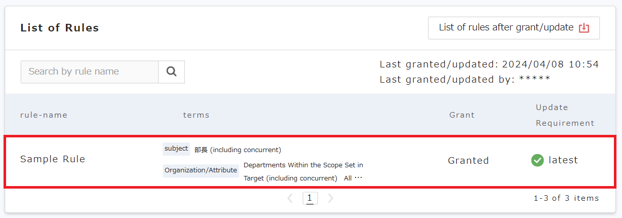Screen dimensions: 622x218
Task: Go to next page arrow
Action: point(331,198)
